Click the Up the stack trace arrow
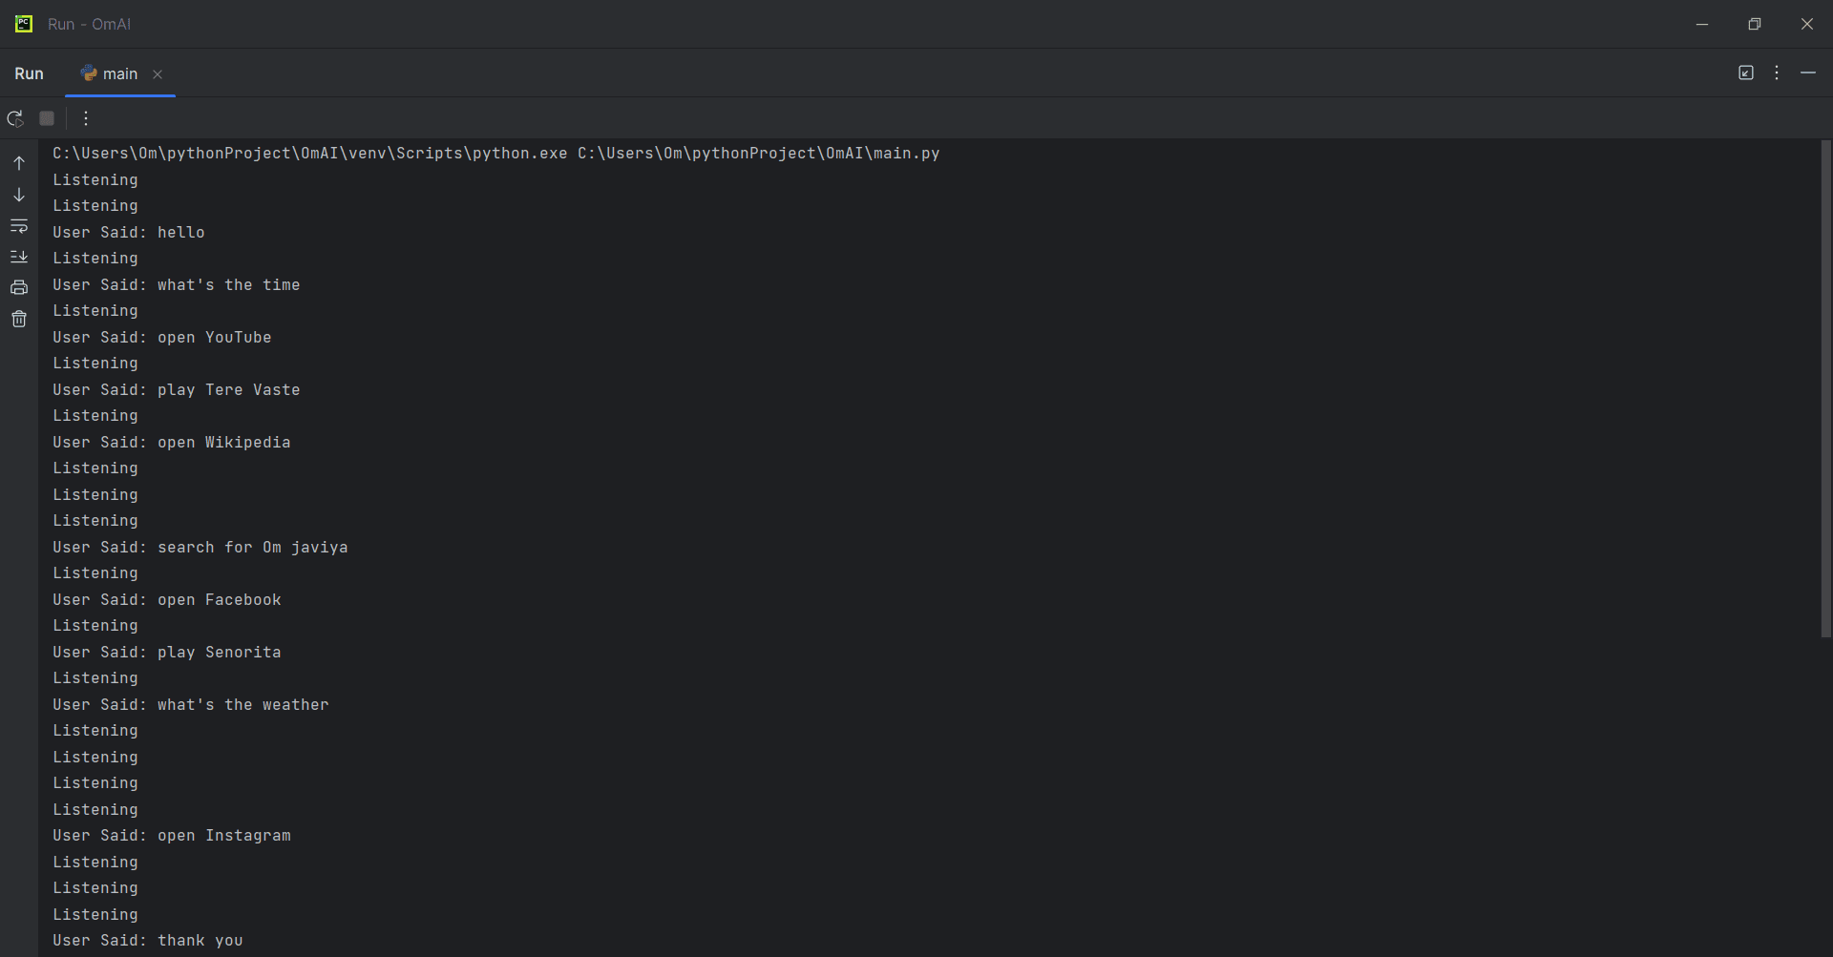The image size is (1833, 957). click(19, 163)
